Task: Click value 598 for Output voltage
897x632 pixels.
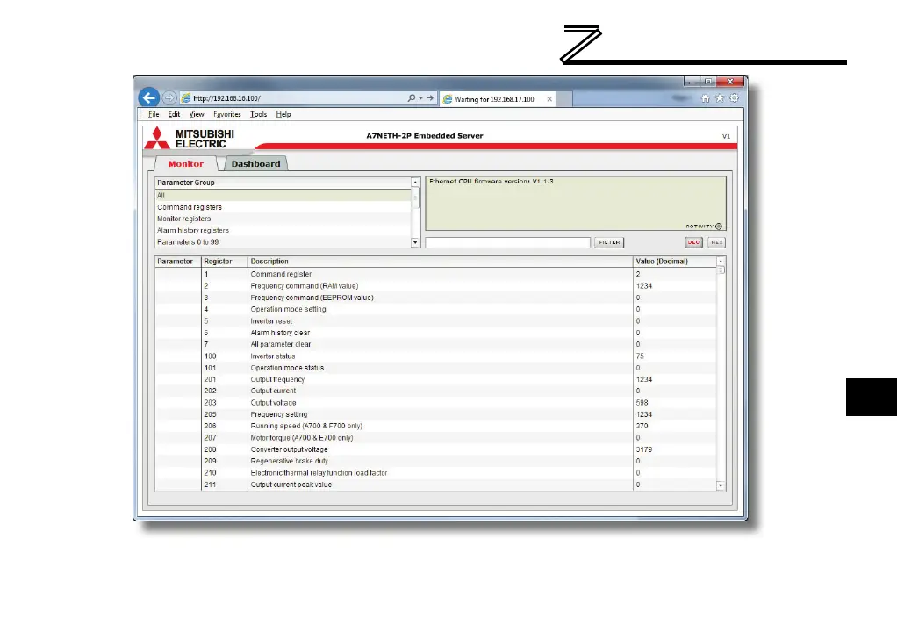Action: coord(642,403)
